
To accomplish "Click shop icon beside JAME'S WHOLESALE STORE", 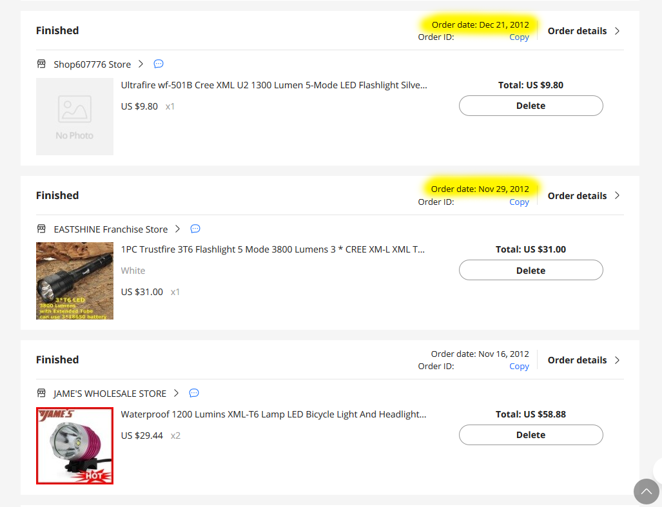I will (x=41, y=393).
